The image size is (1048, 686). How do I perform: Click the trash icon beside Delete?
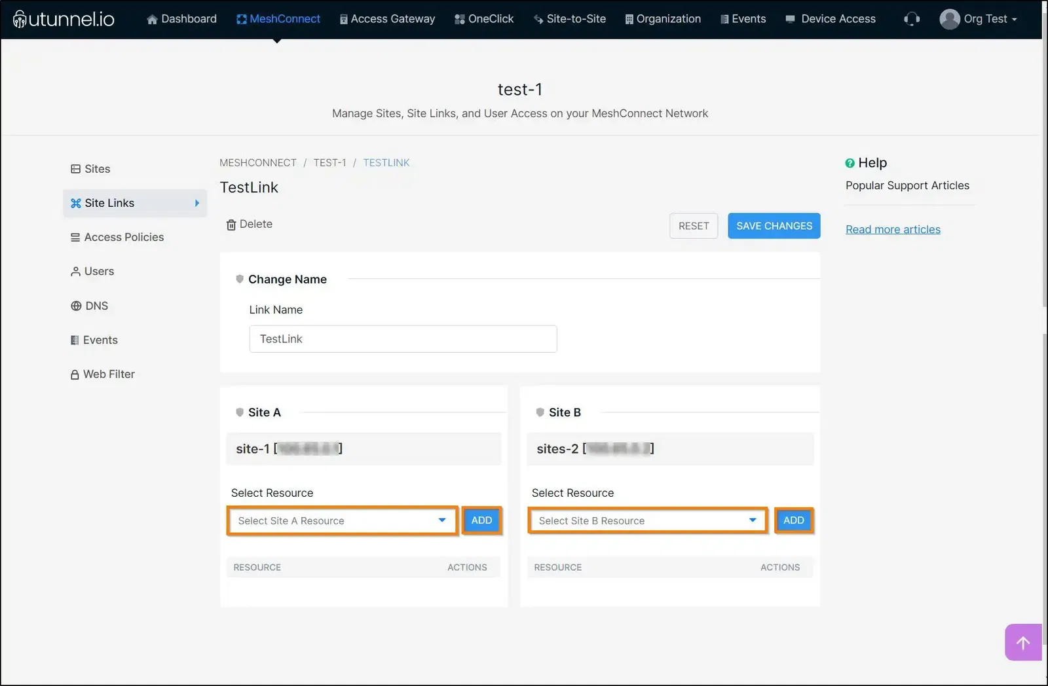pyautogui.click(x=231, y=225)
